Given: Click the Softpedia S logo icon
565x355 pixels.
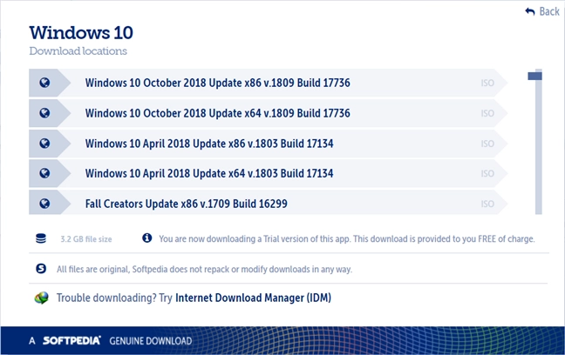Looking at the screenshot, I should click(41, 268).
